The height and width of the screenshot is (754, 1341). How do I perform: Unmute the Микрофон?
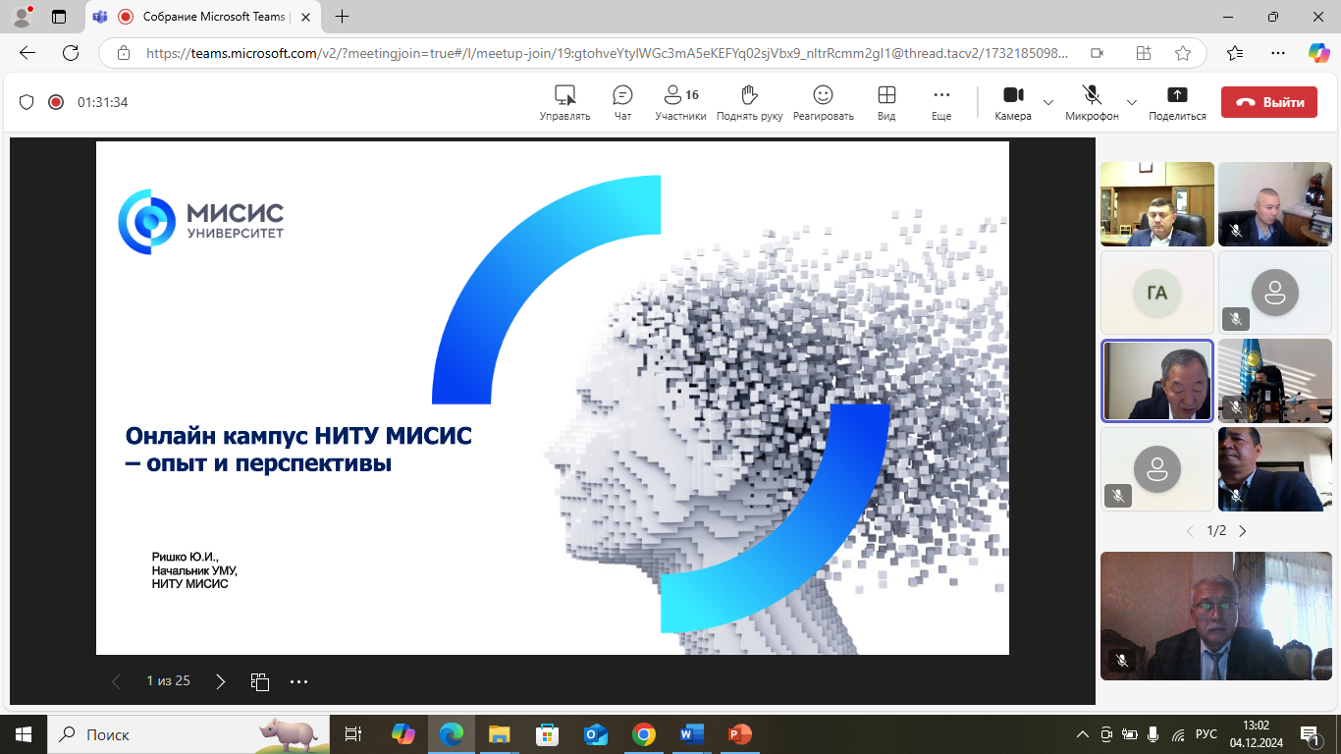1092,102
